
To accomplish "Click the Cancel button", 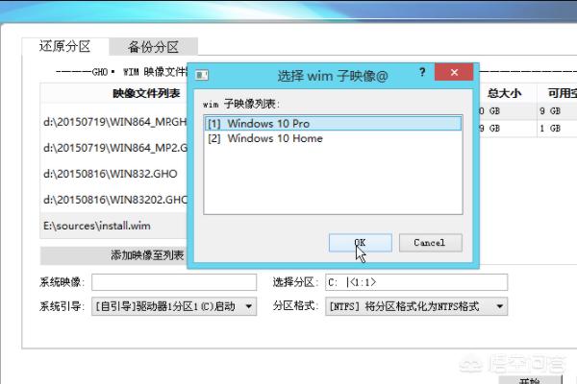I will [430, 243].
